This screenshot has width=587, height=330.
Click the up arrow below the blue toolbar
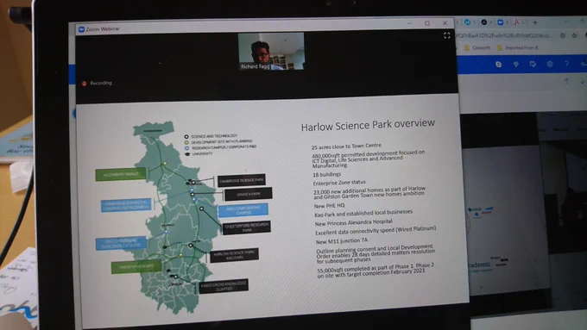(566, 81)
